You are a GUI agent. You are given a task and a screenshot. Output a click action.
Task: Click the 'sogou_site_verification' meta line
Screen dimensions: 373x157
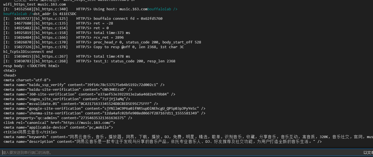[x=67, y=99]
